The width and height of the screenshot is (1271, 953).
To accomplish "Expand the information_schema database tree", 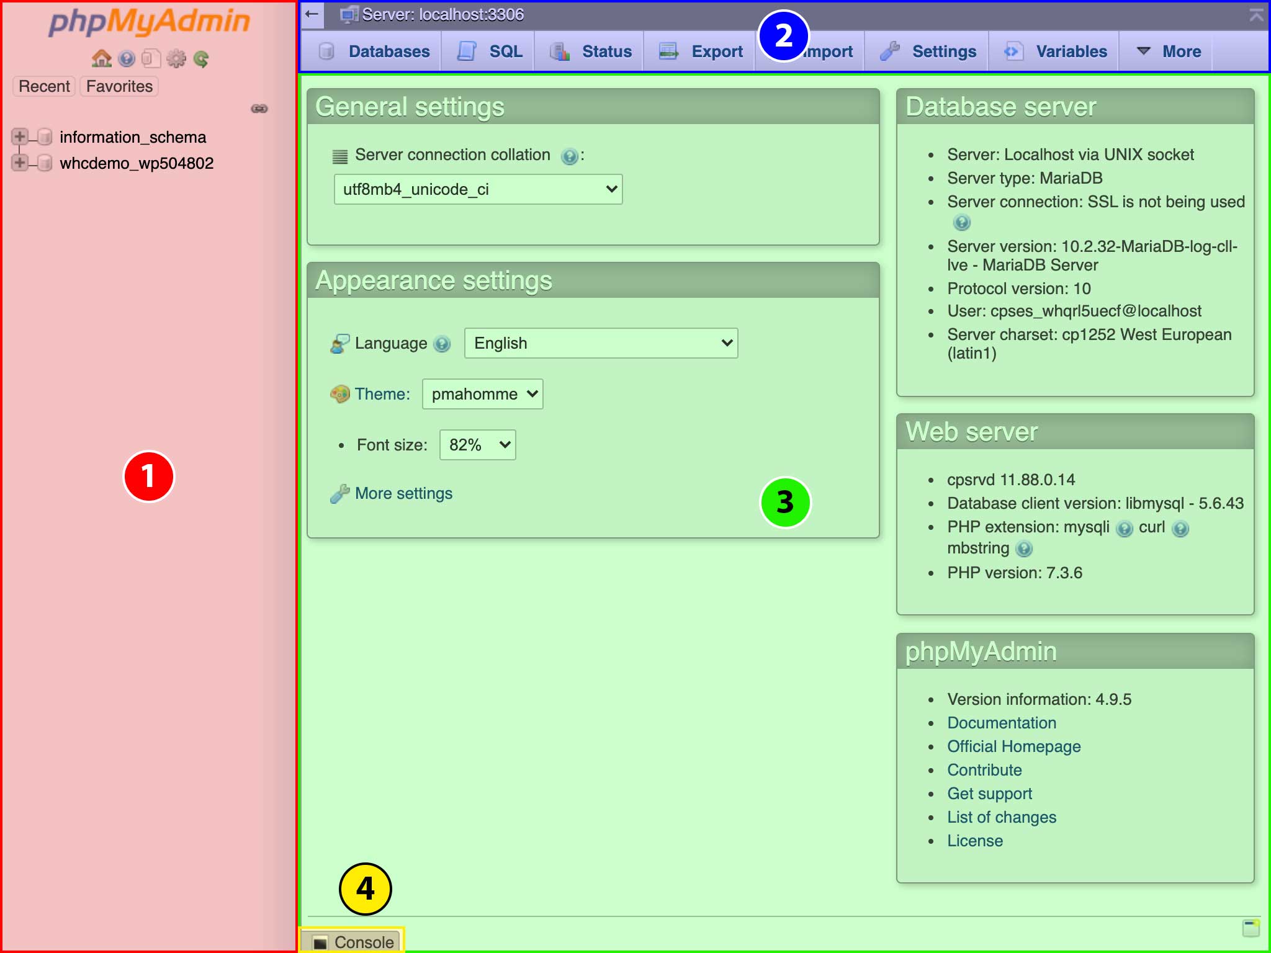I will 19,136.
